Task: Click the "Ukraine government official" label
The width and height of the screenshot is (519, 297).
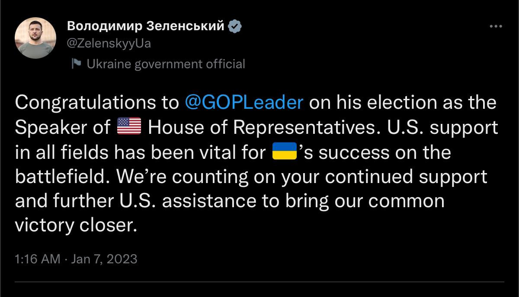Action: click(166, 64)
